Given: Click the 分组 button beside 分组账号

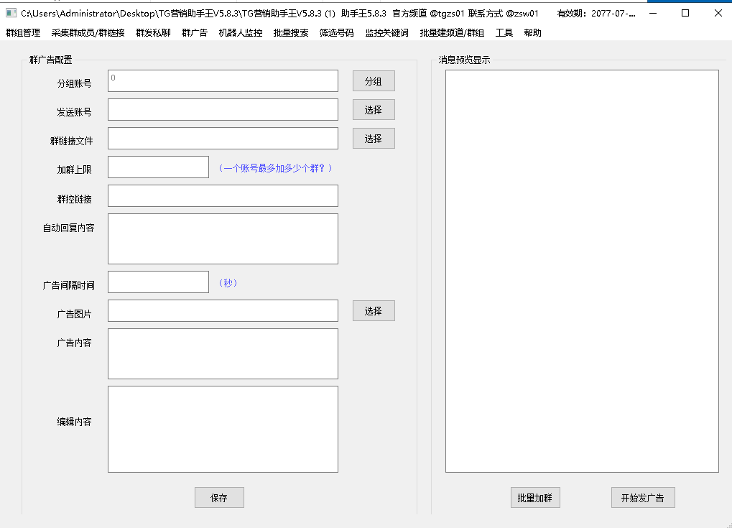Looking at the screenshot, I should tap(373, 81).
